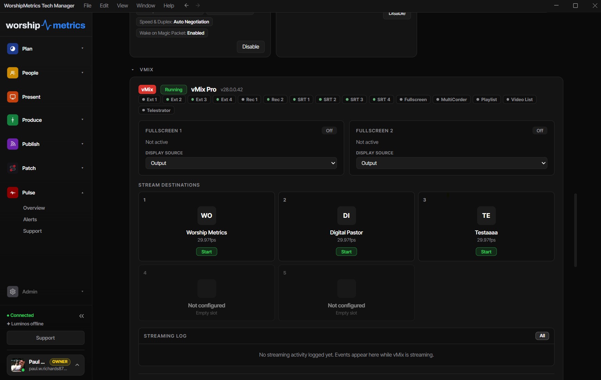Open the Alerts page under Pulse
Image resolution: width=601 pixels, height=380 pixels.
pyautogui.click(x=30, y=220)
